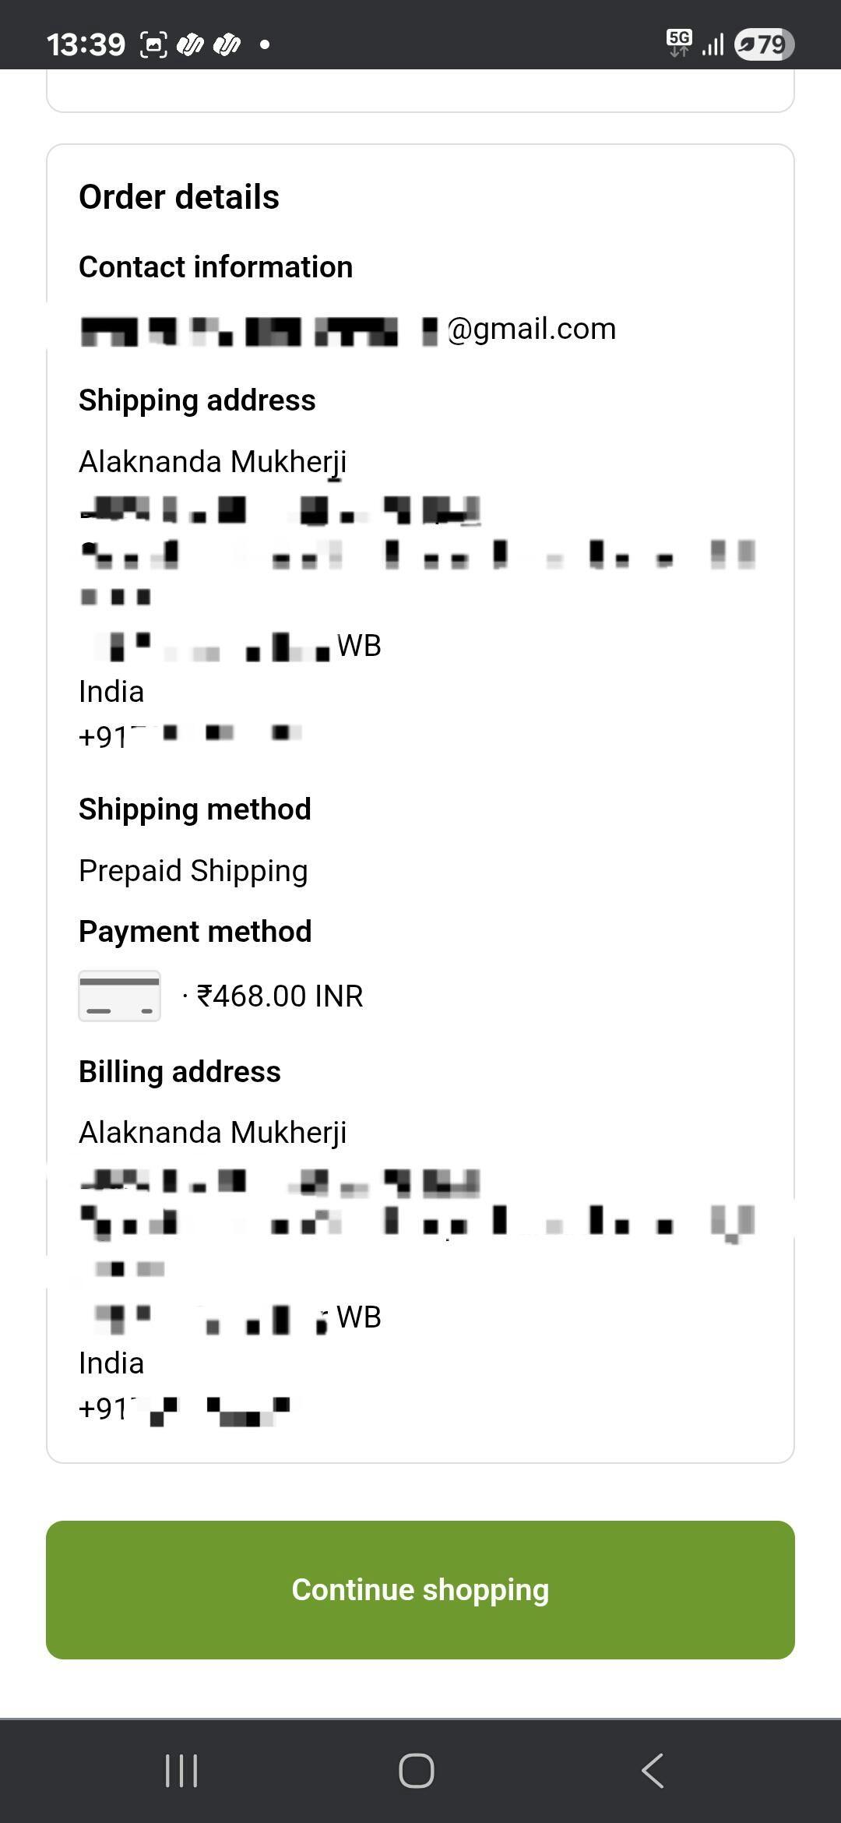Tap the first app notification icon
The image size is (841, 1823).
(x=190, y=44)
